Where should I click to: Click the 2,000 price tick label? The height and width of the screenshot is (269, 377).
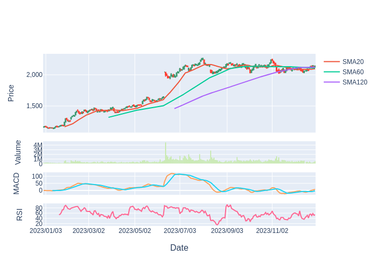click(34, 75)
